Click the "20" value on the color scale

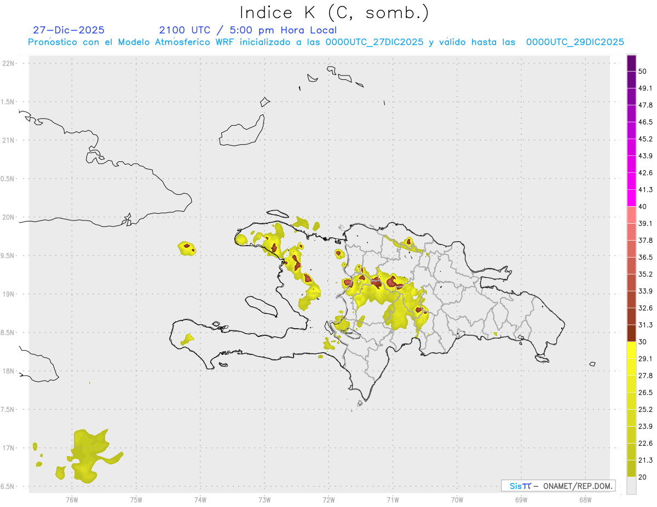click(x=643, y=477)
